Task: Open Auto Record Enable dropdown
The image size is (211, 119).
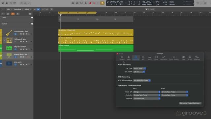Action: [142, 81]
